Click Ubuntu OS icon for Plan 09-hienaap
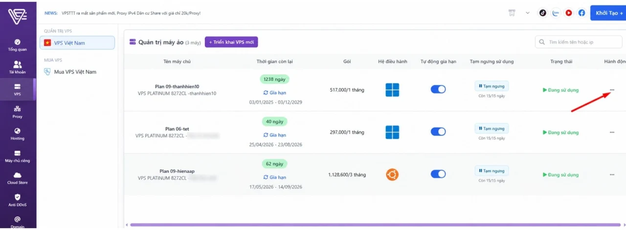The width and height of the screenshot is (626, 230). point(392,174)
